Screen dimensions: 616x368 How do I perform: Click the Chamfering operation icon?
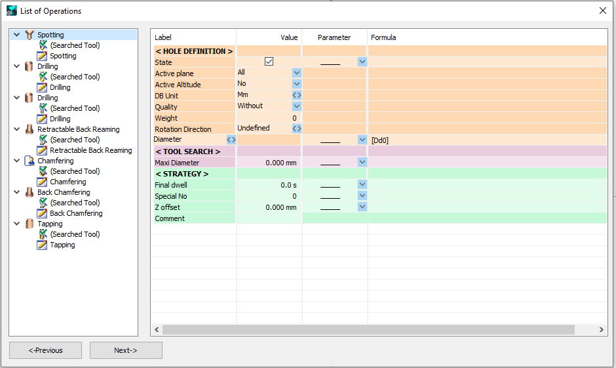pos(29,161)
